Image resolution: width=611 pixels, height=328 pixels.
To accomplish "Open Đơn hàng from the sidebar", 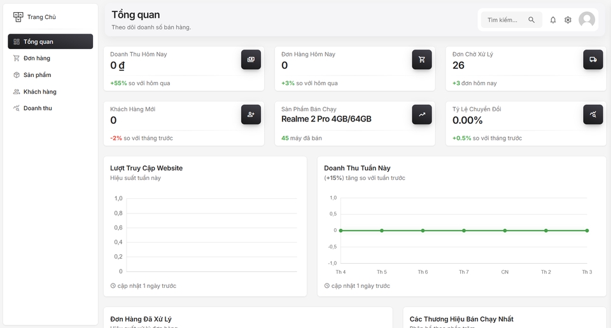I will tap(37, 58).
